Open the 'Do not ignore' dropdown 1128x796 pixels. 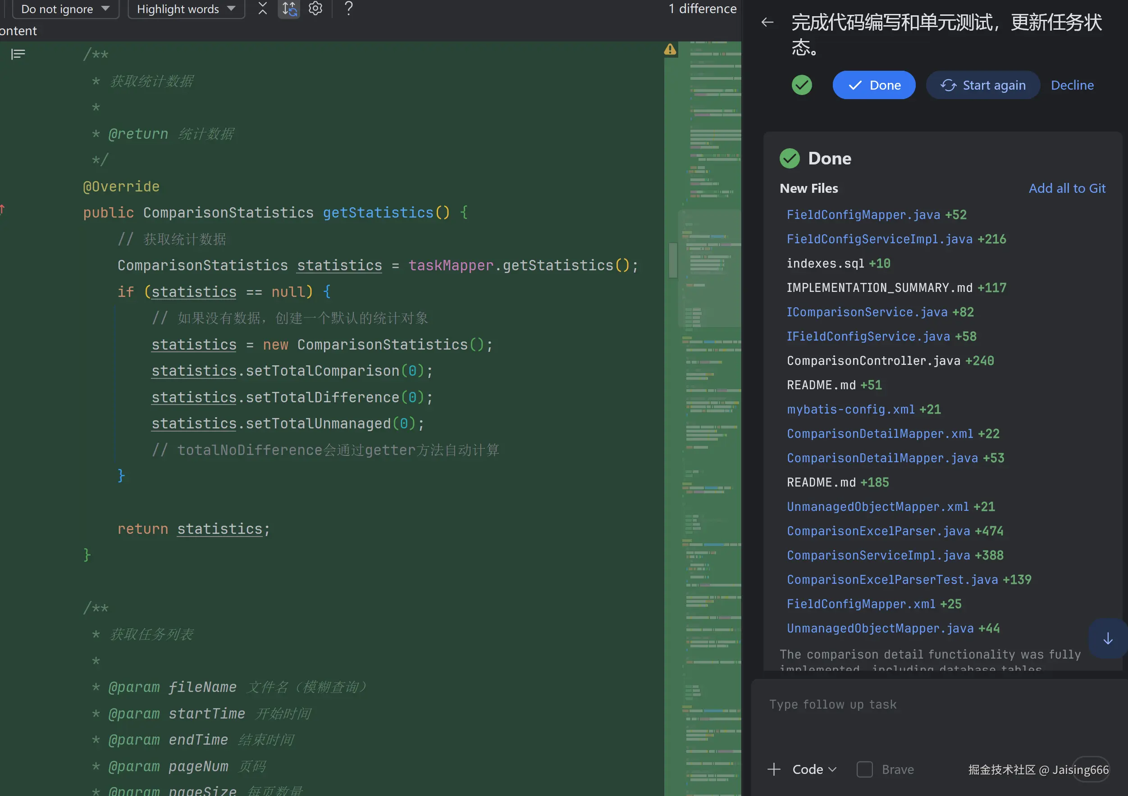(x=65, y=9)
